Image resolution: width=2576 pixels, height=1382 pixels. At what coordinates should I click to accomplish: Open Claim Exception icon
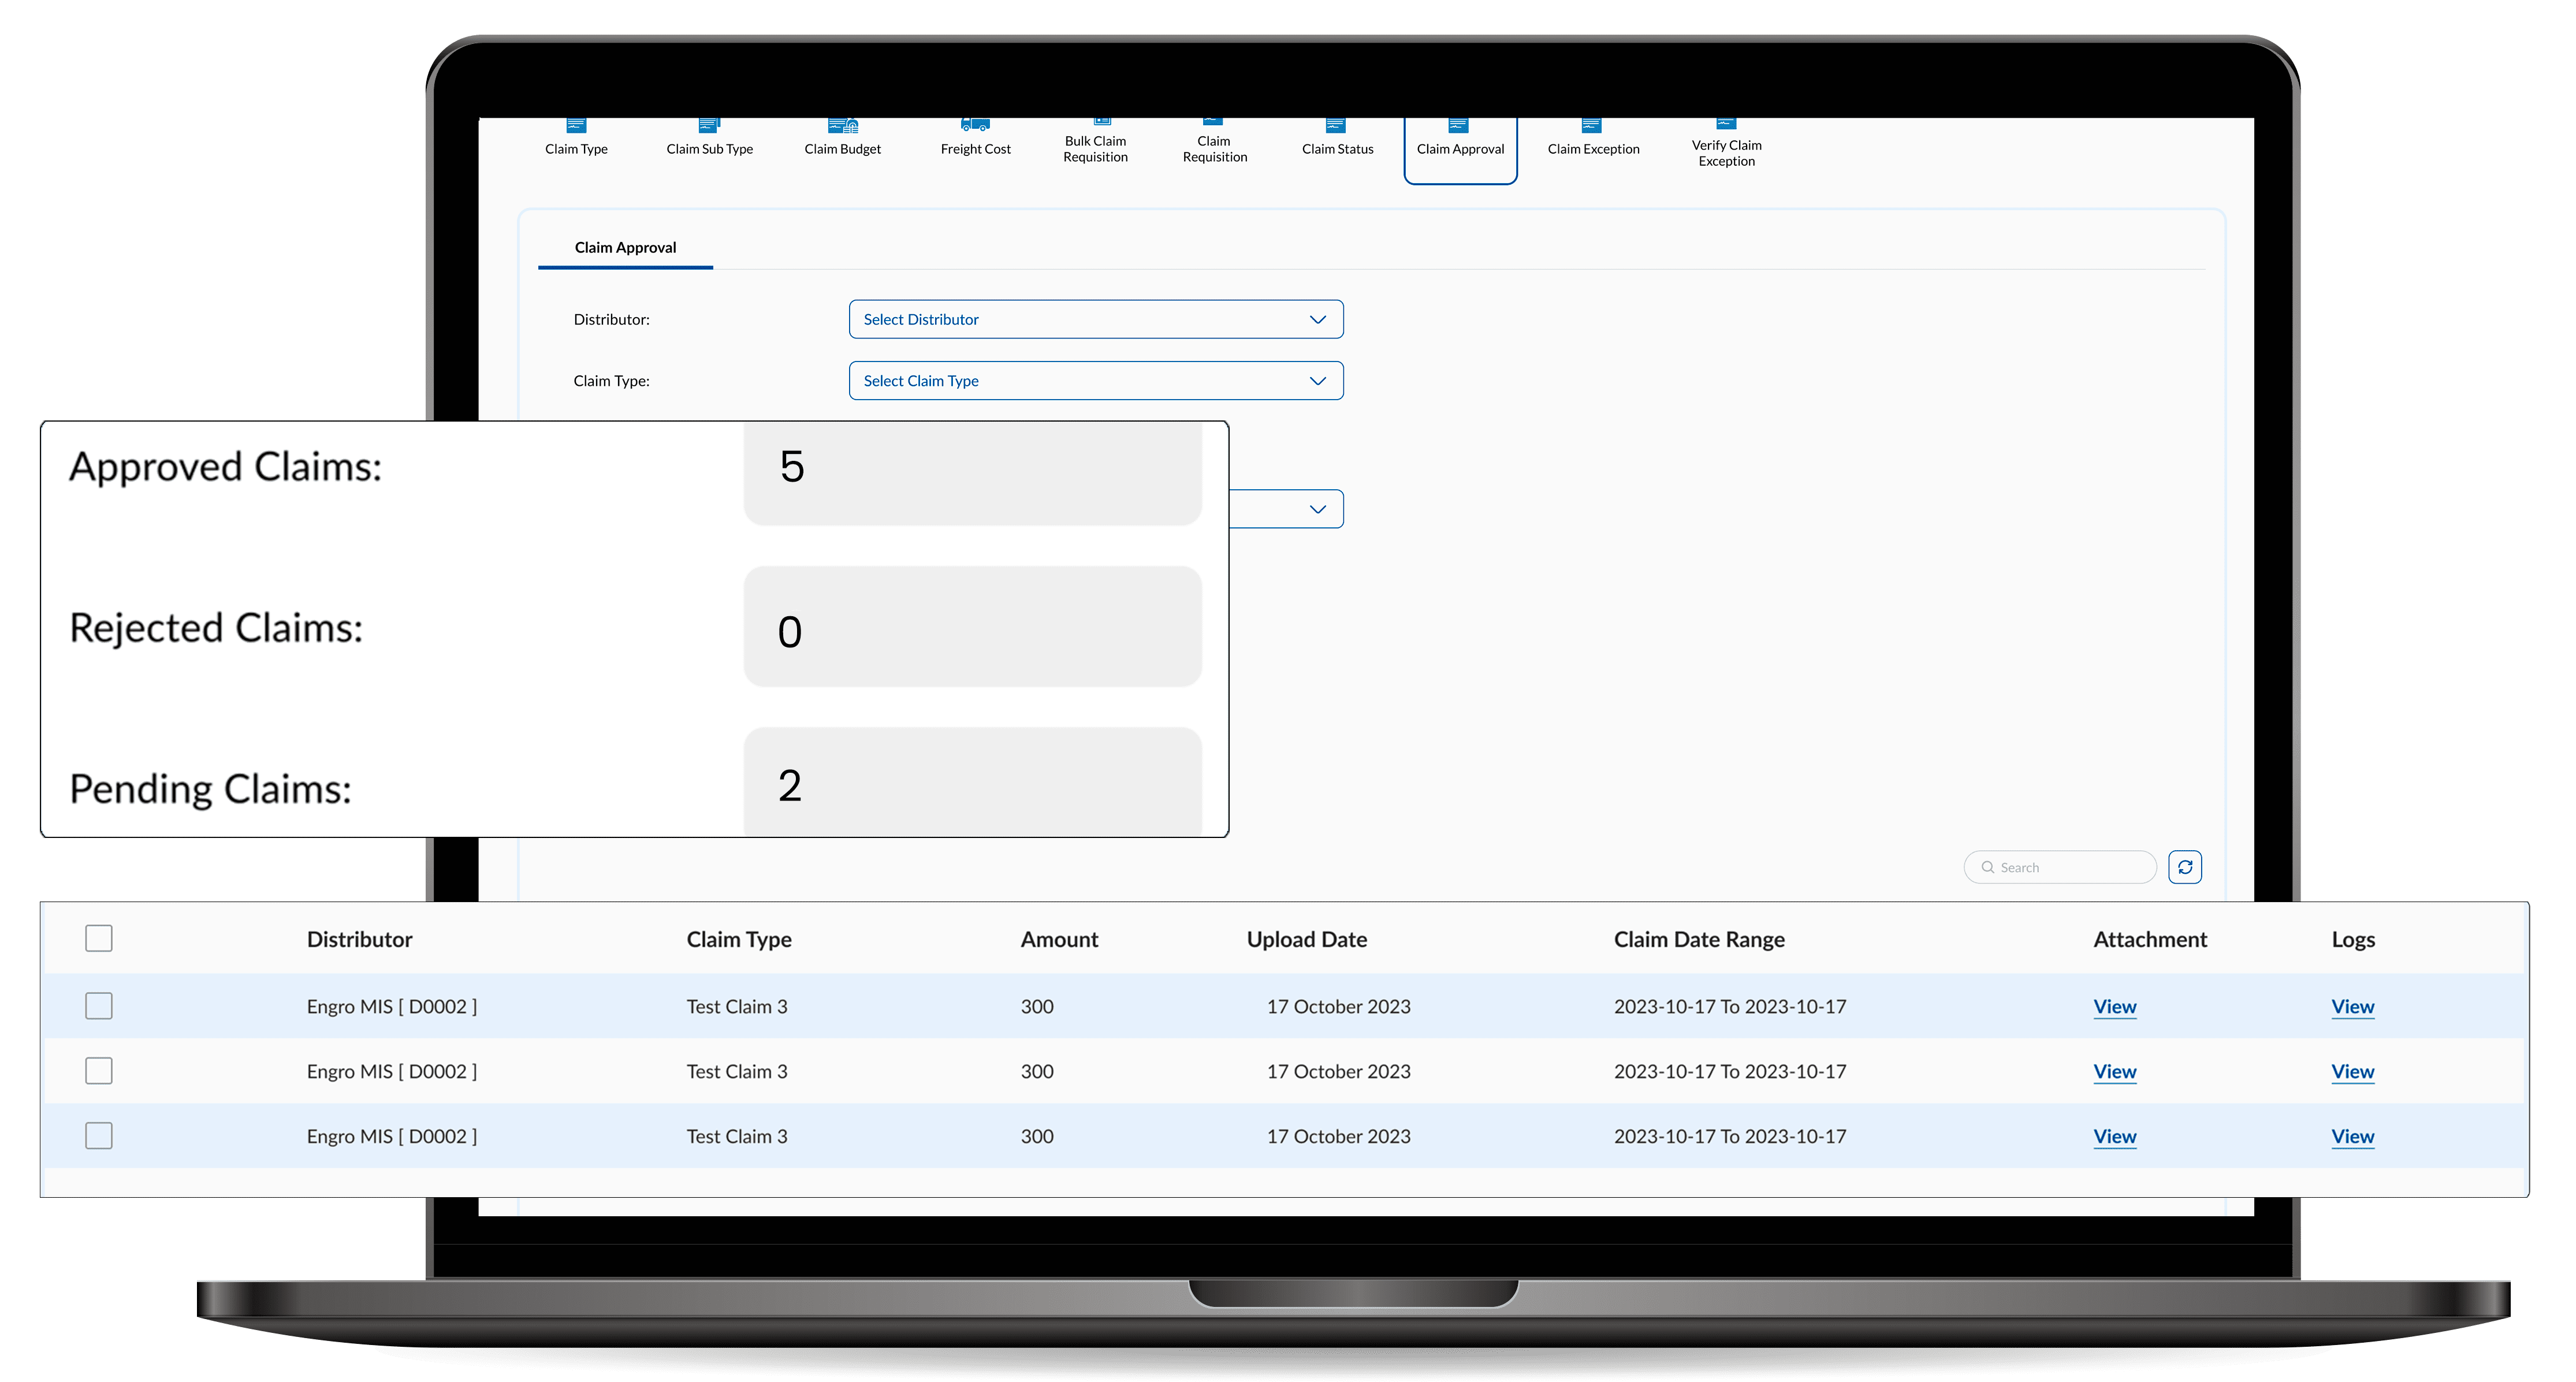[x=1593, y=140]
